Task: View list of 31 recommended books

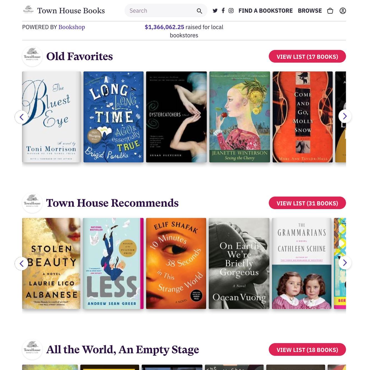Action: coord(307,203)
